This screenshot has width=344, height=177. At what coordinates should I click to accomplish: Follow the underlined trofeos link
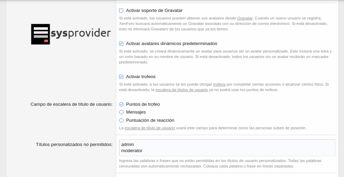click(219, 84)
